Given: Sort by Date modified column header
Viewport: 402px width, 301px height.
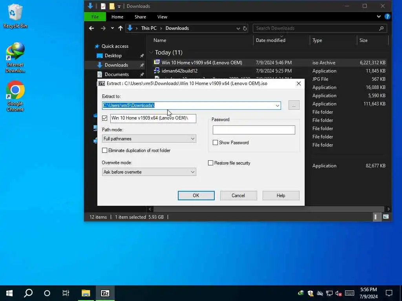Looking at the screenshot, I should 270,40.
